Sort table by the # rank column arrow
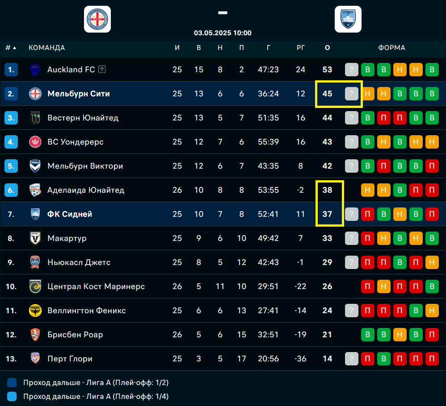Image resolution: width=446 pixels, height=406 pixels. [x=11, y=48]
